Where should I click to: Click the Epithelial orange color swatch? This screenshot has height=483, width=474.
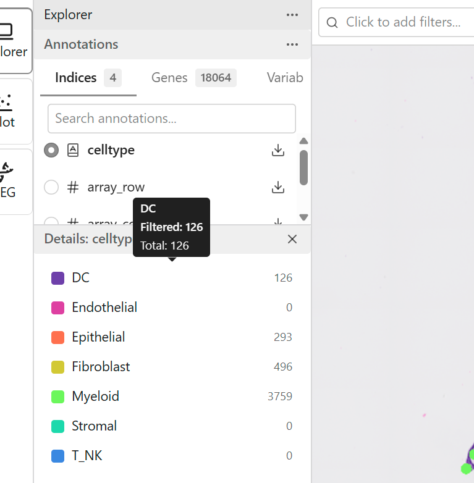pos(57,337)
